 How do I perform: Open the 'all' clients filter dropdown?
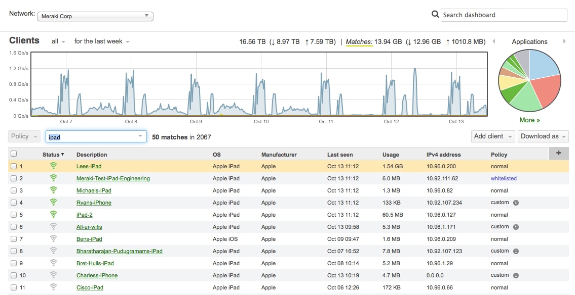coord(58,41)
